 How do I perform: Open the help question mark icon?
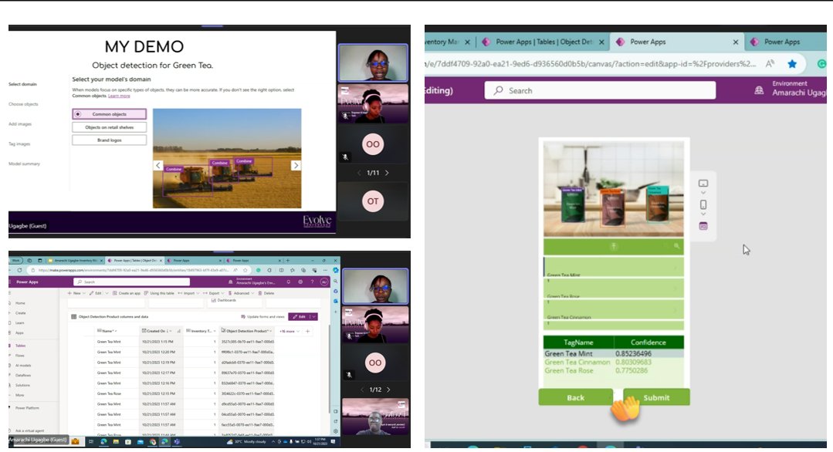point(312,282)
